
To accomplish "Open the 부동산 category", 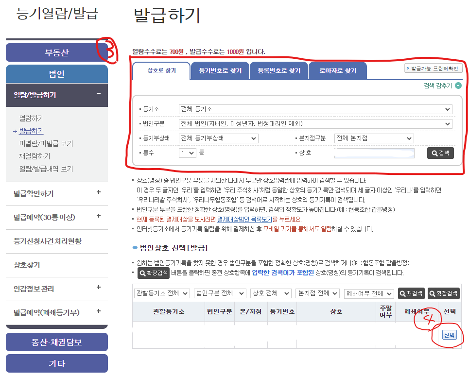I will pyautogui.click(x=57, y=52).
